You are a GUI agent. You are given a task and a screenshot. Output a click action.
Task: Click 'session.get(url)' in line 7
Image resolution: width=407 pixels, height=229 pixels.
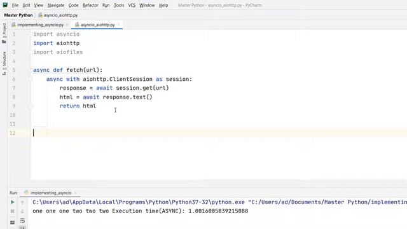[142, 88]
